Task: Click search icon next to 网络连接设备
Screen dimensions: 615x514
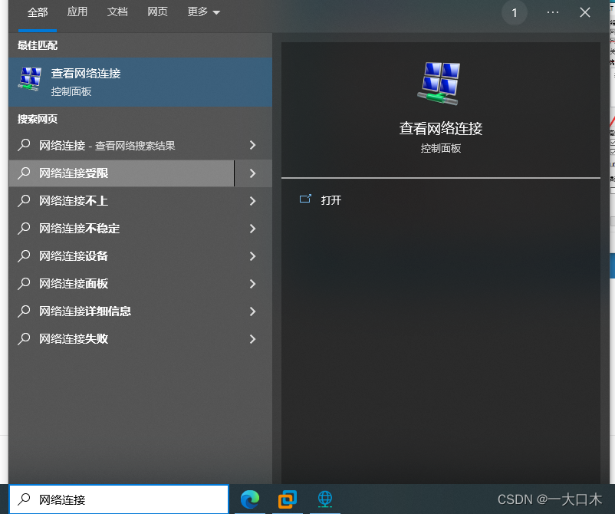Action: tap(24, 255)
